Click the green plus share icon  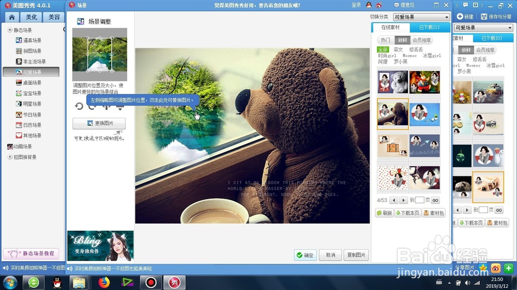pos(508,268)
